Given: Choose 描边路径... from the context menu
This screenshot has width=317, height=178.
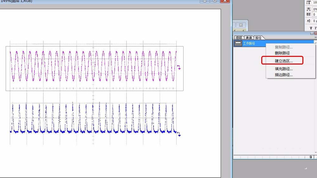Looking at the screenshot, I should point(284,75).
